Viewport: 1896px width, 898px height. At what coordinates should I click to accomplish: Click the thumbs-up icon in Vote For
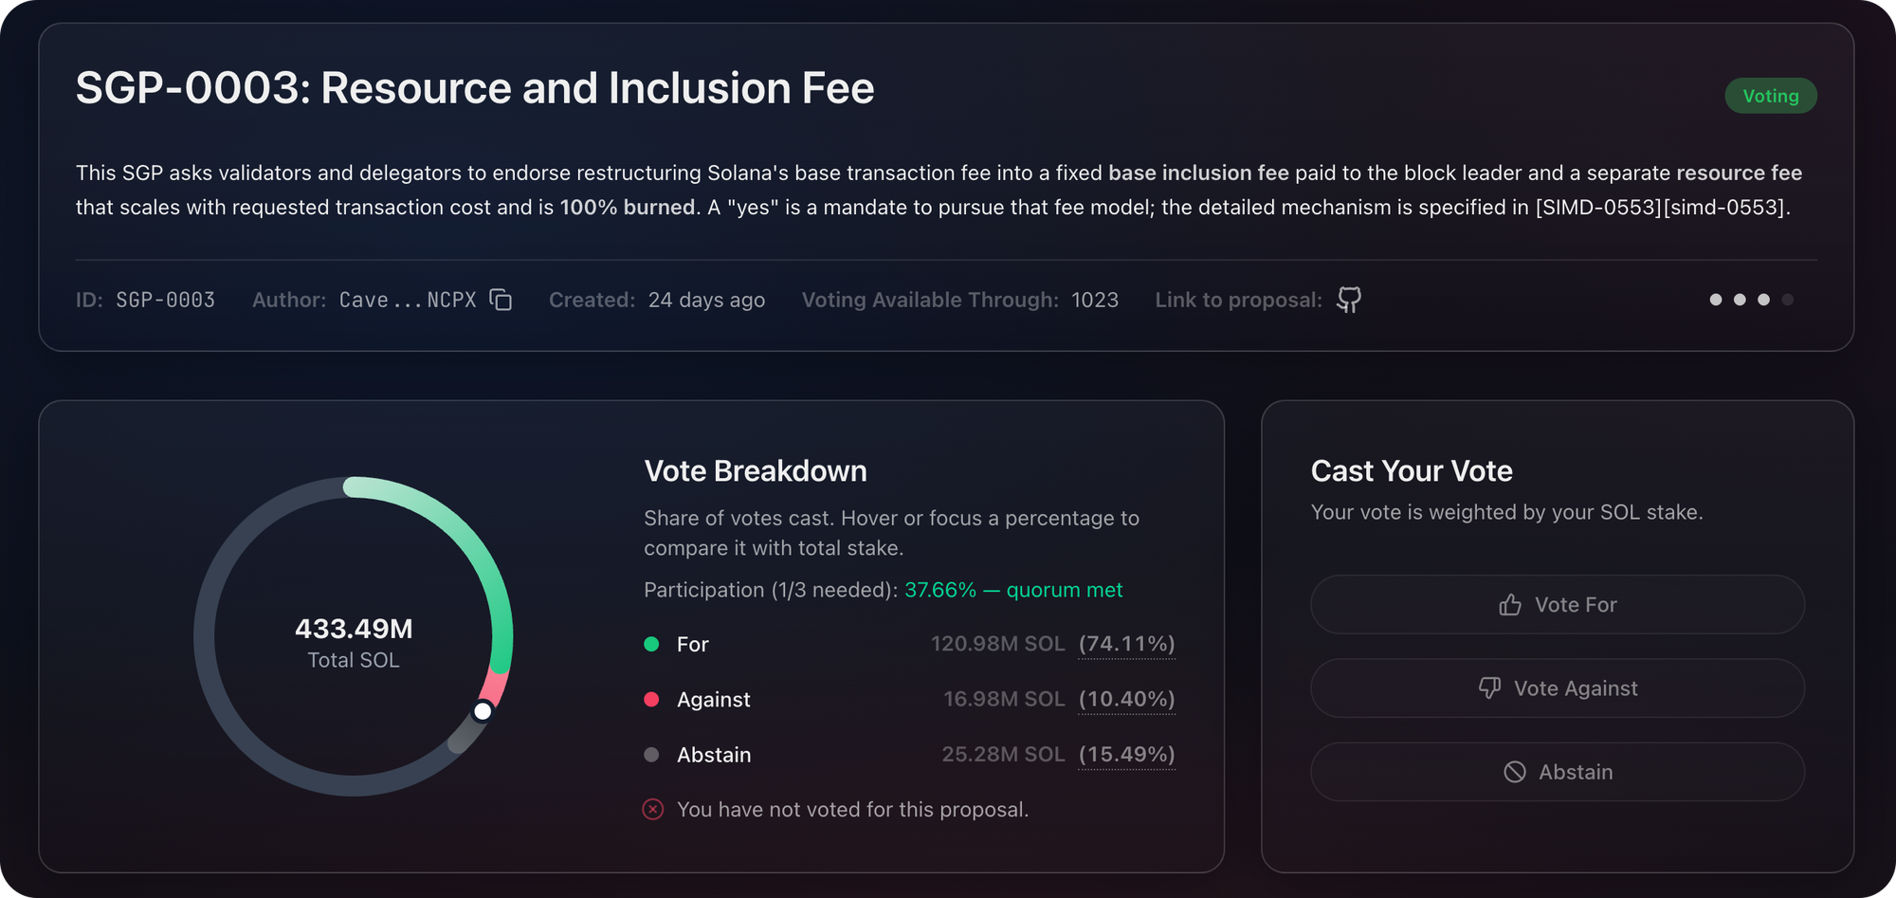coord(1510,605)
